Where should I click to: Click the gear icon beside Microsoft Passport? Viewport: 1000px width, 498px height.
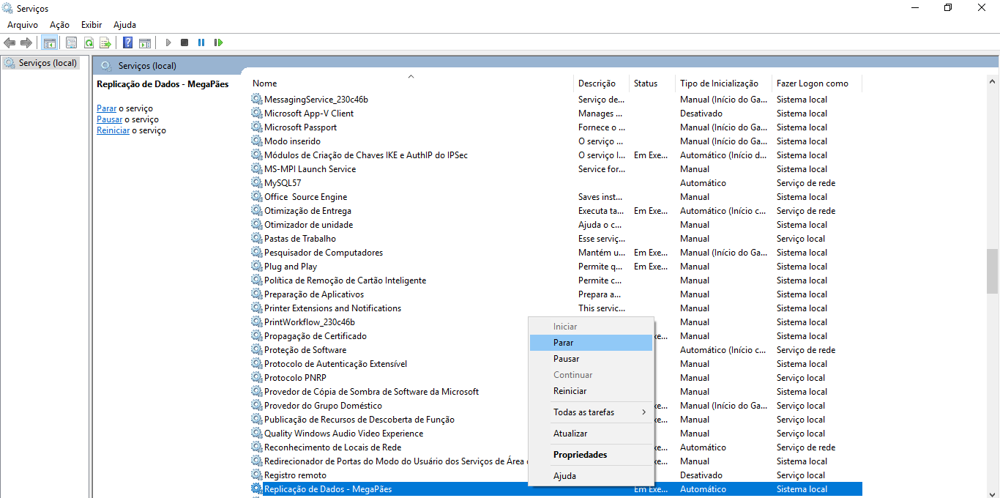point(257,127)
